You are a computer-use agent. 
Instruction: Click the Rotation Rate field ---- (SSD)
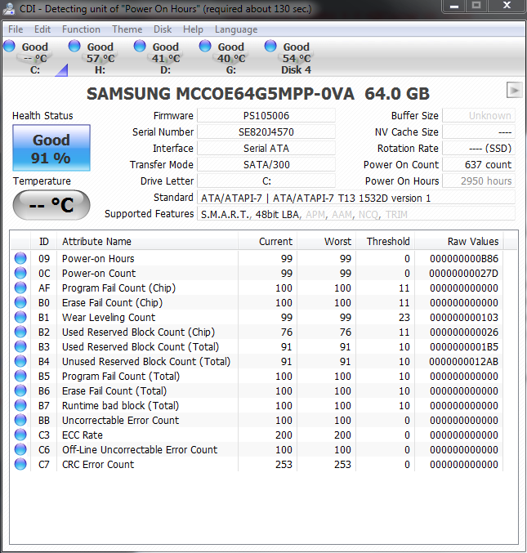pyautogui.click(x=479, y=149)
